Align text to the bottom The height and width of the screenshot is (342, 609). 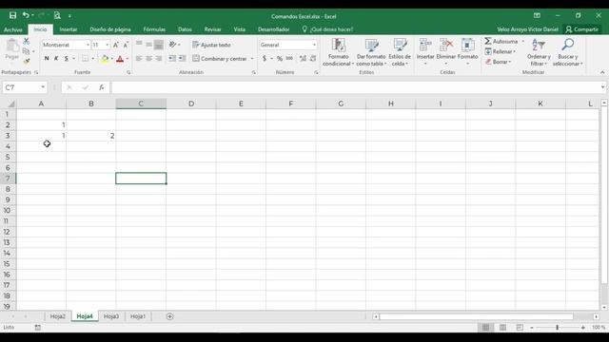pos(159,45)
